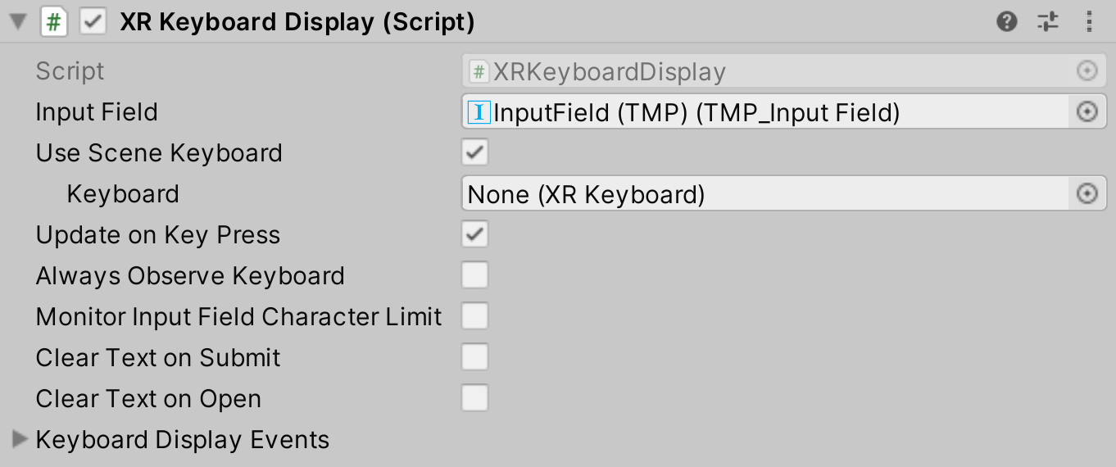Image resolution: width=1116 pixels, height=467 pixels.
Task: Expand Keyboard Display Events foldout
Action: (20, 440)
